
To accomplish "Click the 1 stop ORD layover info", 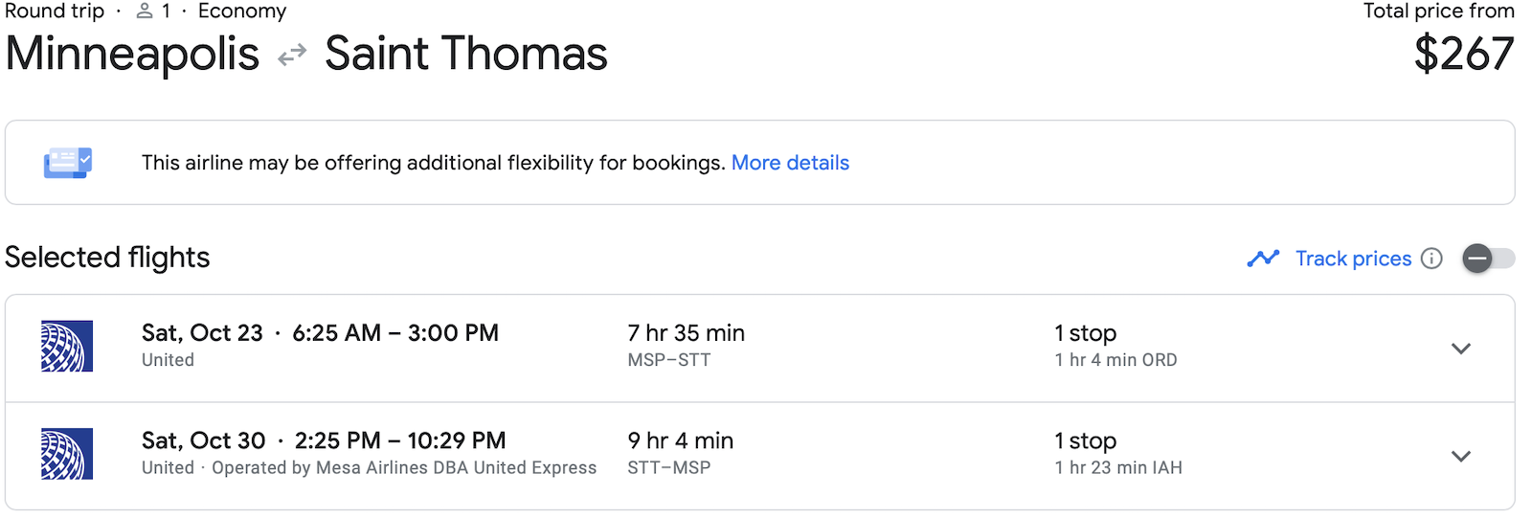I will coord(1115,347).
